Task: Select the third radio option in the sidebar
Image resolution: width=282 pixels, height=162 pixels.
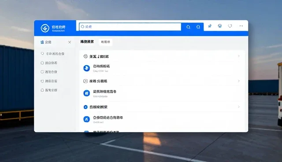Action: [42, 72]
